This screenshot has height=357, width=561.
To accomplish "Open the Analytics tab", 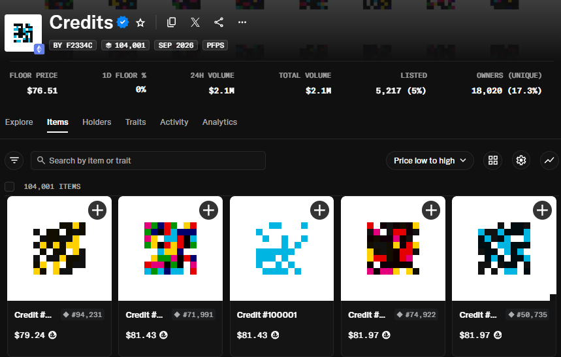I will [219, 122].
